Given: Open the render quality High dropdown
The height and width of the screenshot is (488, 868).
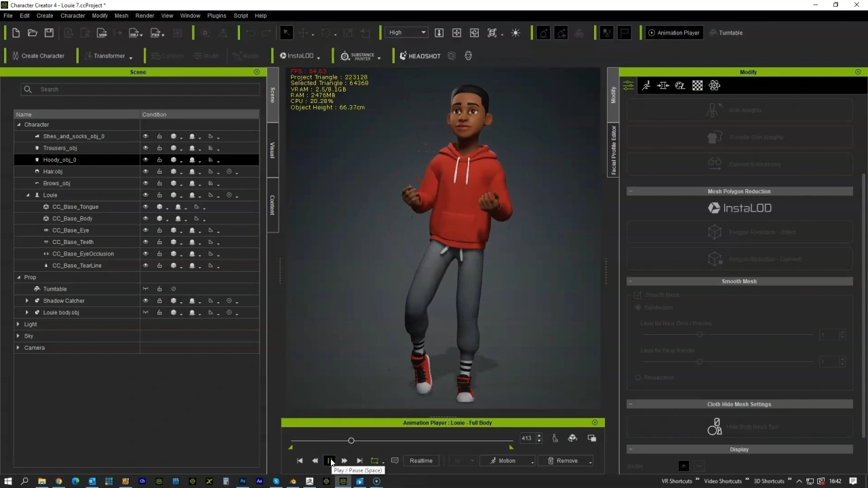Looking at the screenshot, I should (407, 33).
